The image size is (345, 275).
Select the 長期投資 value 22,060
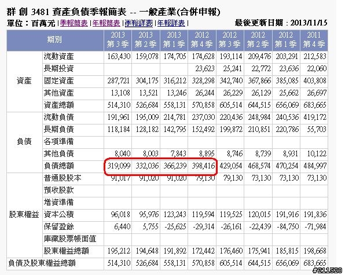click(317, 69)
